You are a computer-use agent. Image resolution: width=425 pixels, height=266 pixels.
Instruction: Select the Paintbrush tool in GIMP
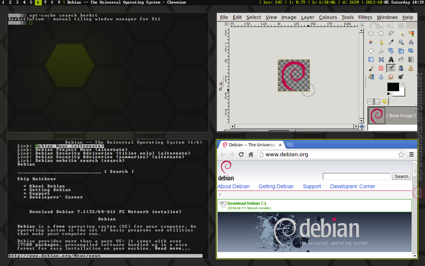(x=371, y=68)
